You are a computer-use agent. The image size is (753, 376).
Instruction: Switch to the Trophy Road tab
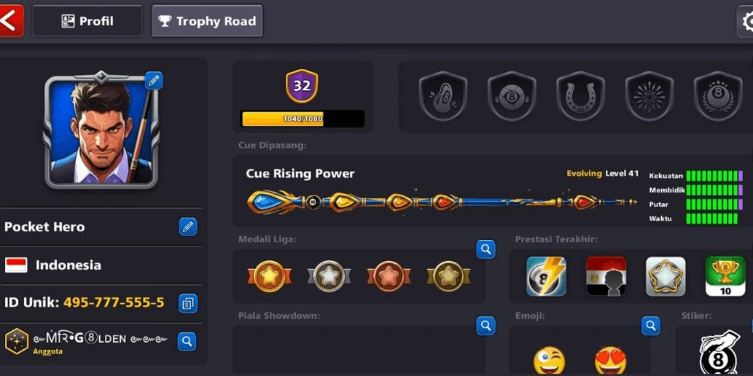tap(207, 21)
